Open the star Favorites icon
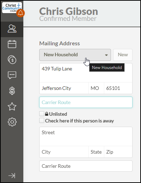This screenshot has height=183, width=141. [12, 107]
